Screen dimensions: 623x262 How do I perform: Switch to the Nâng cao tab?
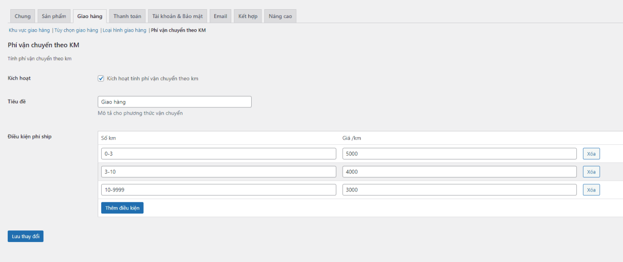coord(280,16)
